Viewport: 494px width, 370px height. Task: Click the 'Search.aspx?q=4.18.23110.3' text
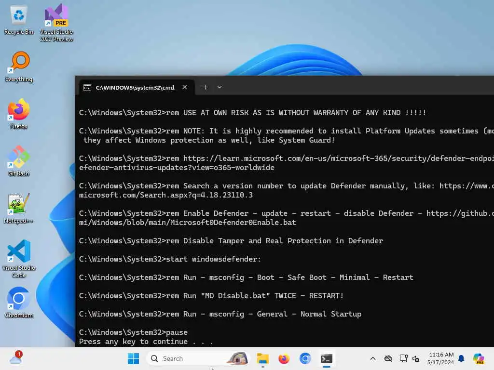(196, 195)
